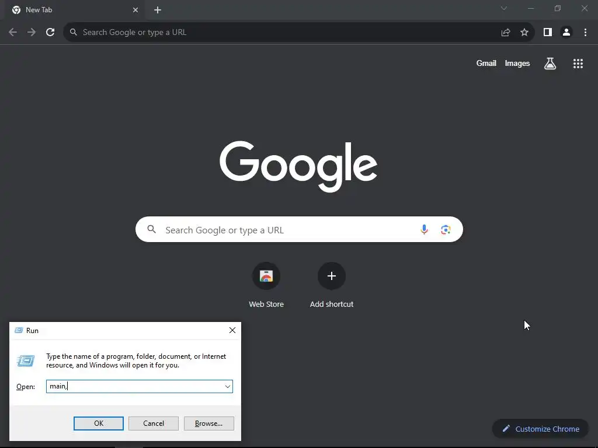Open Gmail link

point(486,63)
